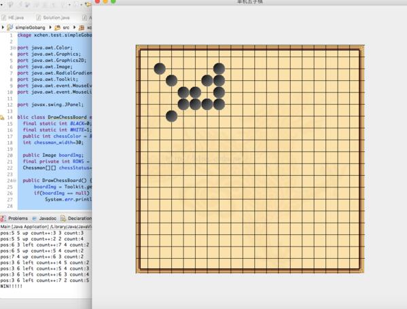Click the class DrawChessBoard declaration line
The height and width of the screenshot is (309, 407).
(54, 117)
